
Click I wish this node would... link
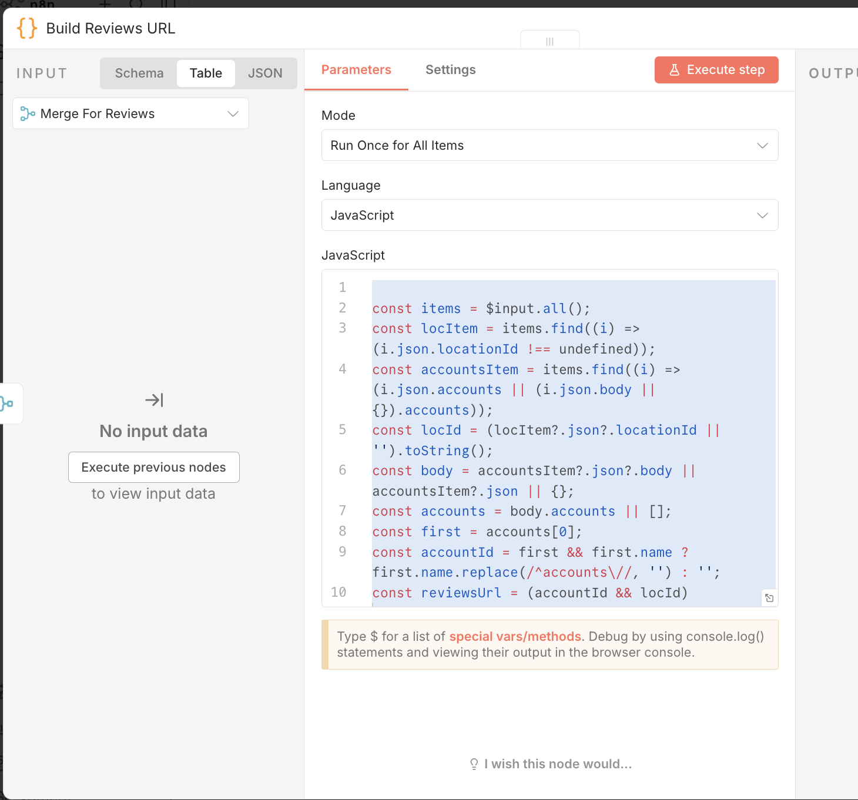coord(550,764)
